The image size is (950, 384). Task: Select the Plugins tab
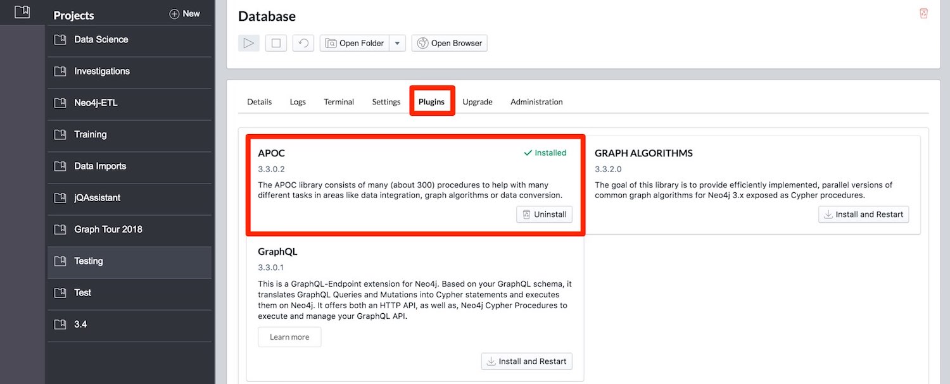coord(431,102)
